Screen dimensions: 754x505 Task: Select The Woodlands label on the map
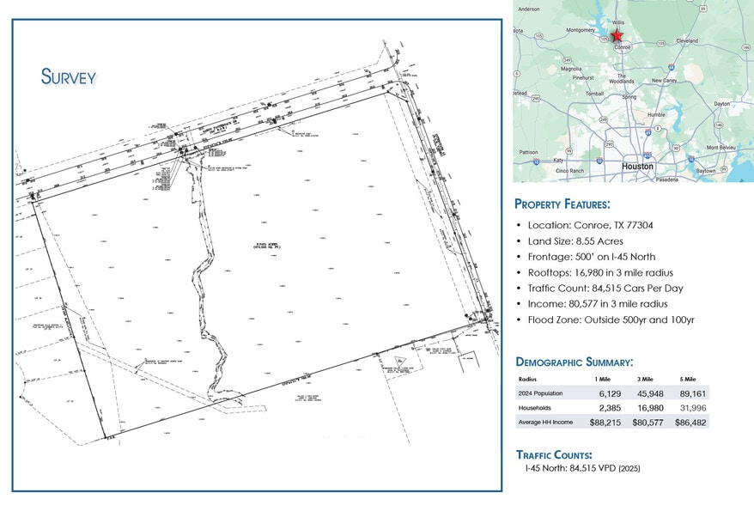point(622,78)
